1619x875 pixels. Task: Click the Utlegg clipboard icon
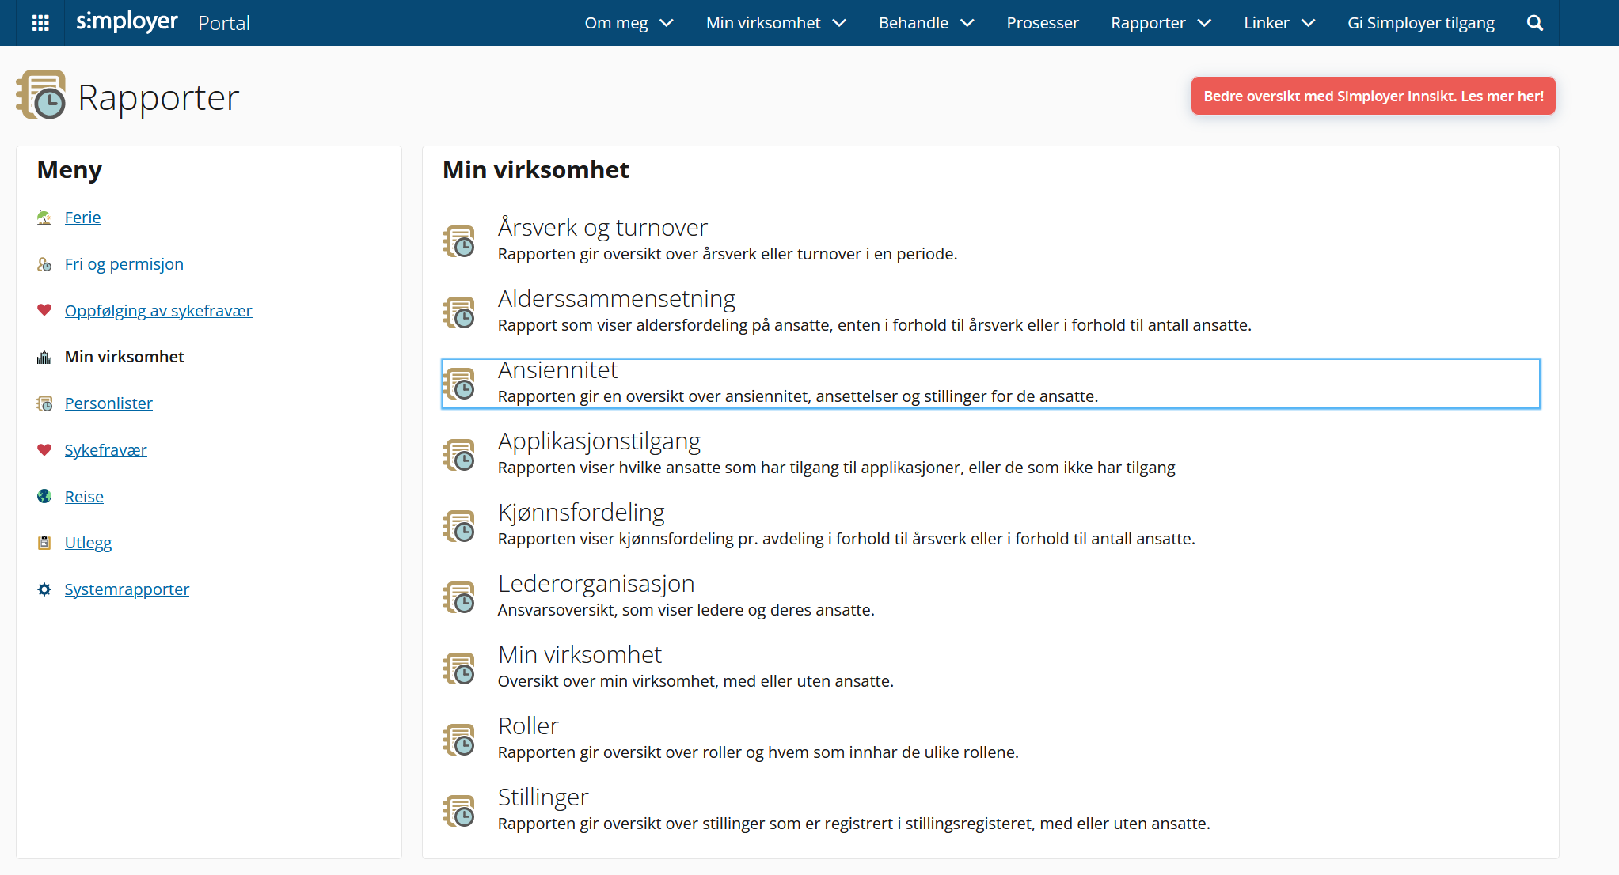(44, 543)
